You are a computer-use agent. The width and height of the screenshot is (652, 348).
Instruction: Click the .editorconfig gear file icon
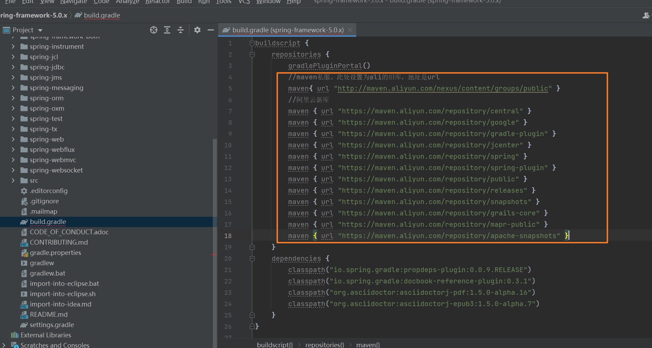point(24,191)
